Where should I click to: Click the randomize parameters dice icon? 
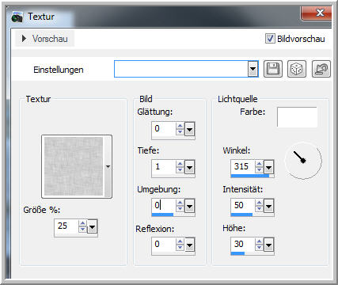tap(297, 69)
